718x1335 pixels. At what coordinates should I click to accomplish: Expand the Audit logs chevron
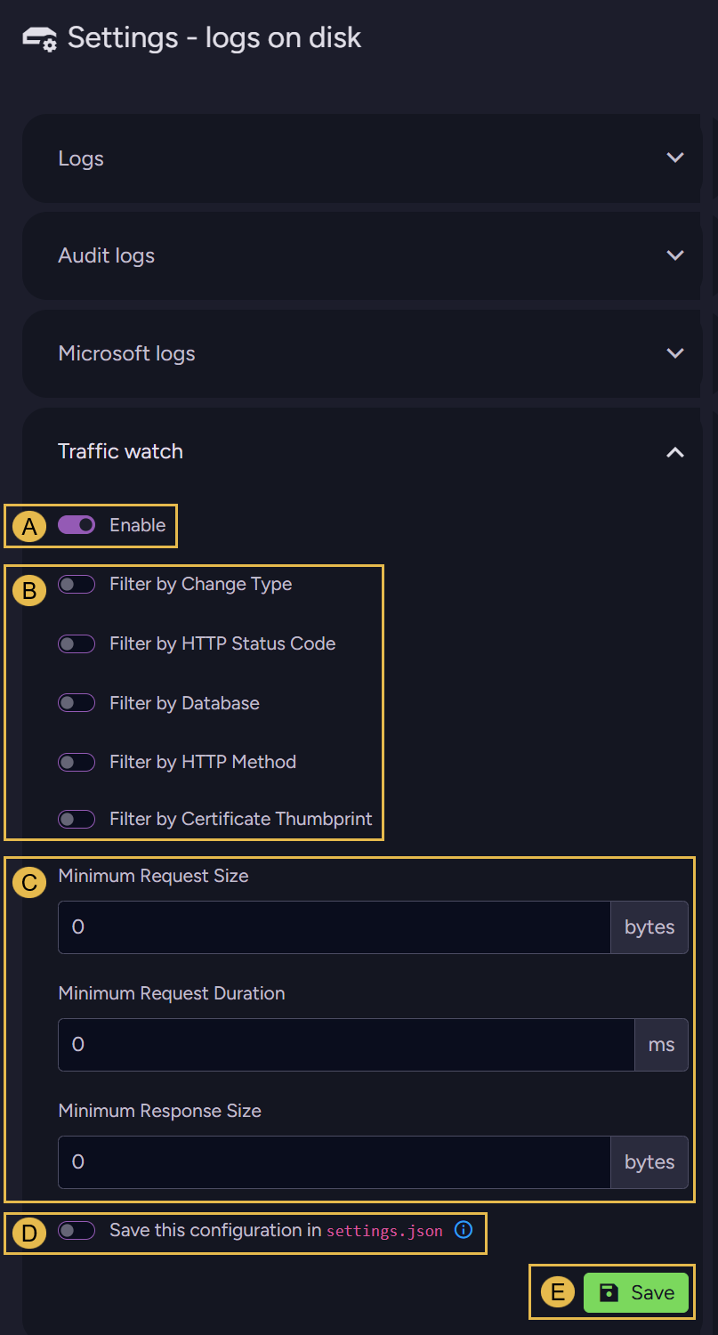675,255
